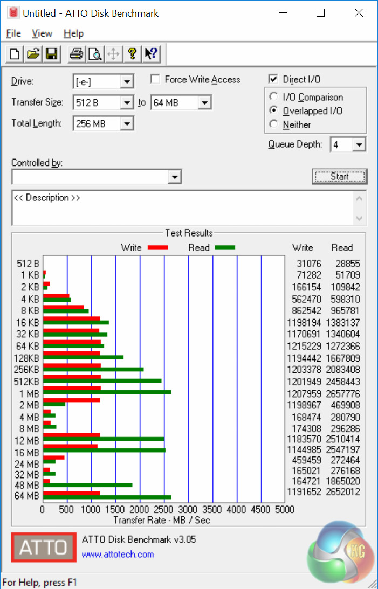378x589 pixels.
Task: Click the 2 MB read value 469908
Action: click(345, 405)
